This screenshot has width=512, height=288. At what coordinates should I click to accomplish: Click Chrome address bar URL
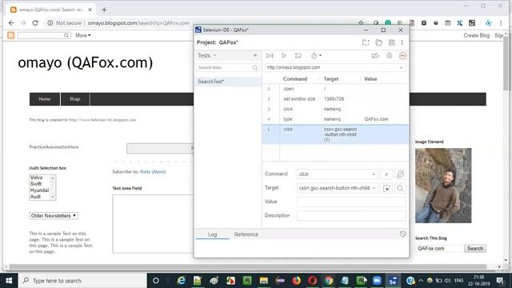138,23
